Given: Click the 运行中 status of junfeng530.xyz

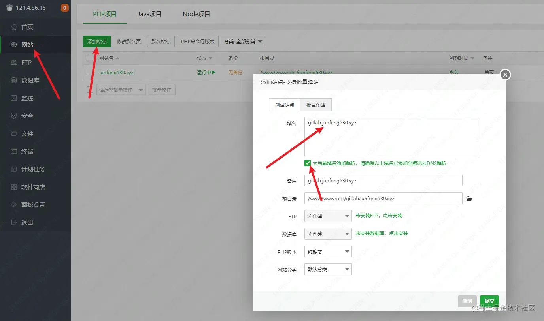Looking at the screenshot, I should click(206, 73).
